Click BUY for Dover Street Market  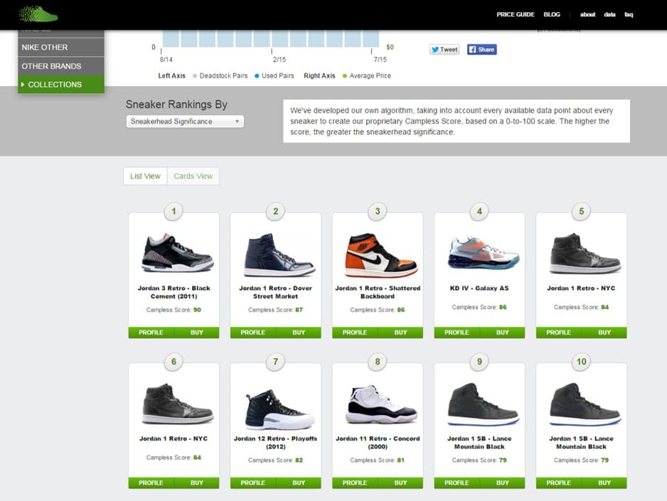click(x=299, y=333)
